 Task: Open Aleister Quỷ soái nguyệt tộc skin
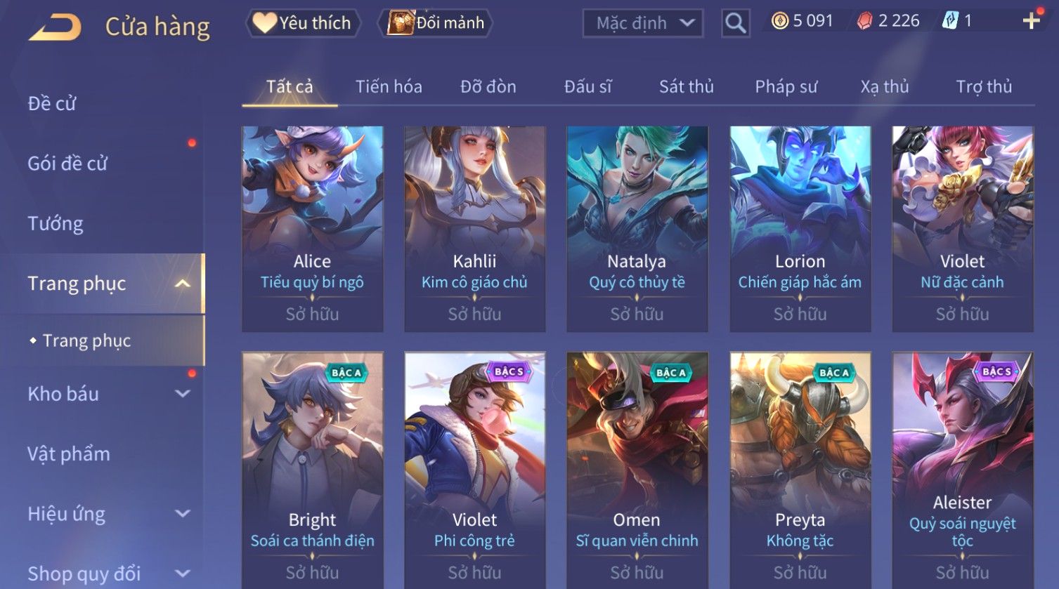[963, 470]
